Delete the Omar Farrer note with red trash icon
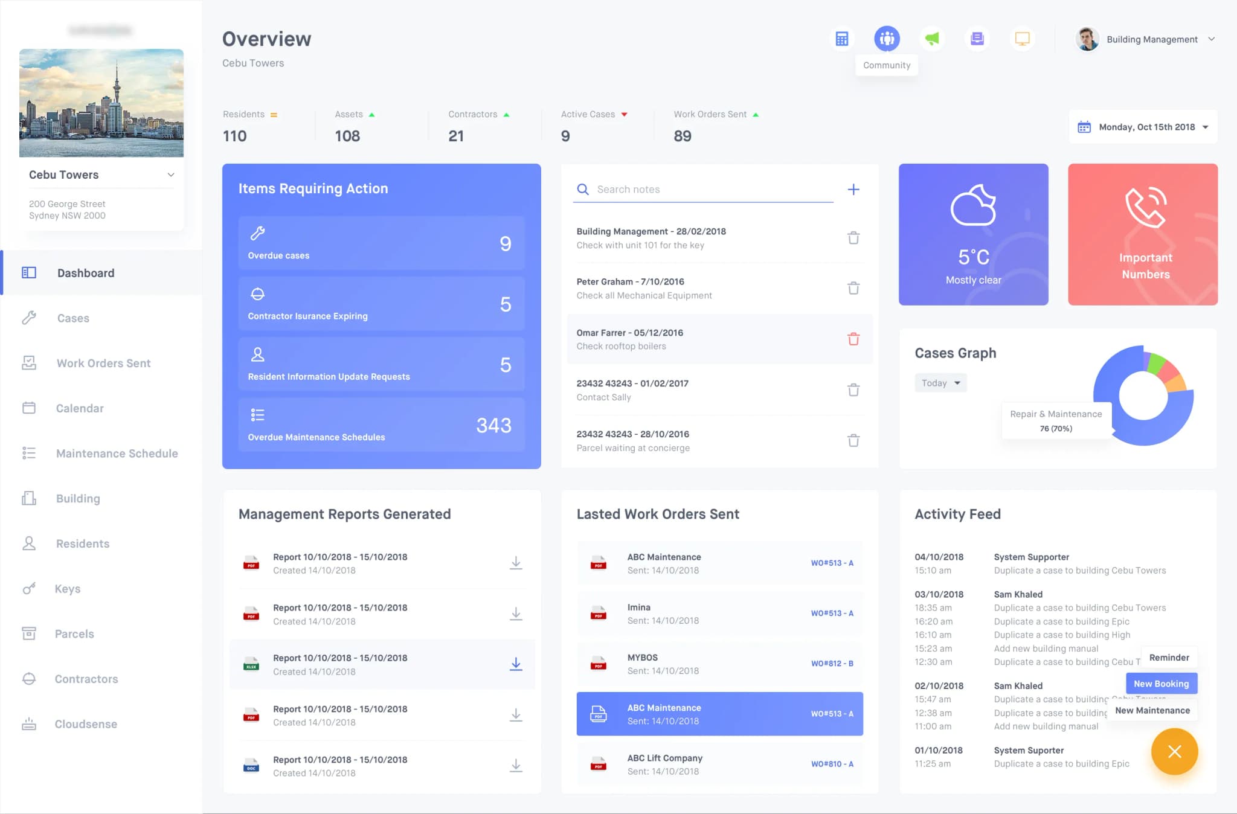Viewport: 1237px width, 814px height. click(853, 339)
